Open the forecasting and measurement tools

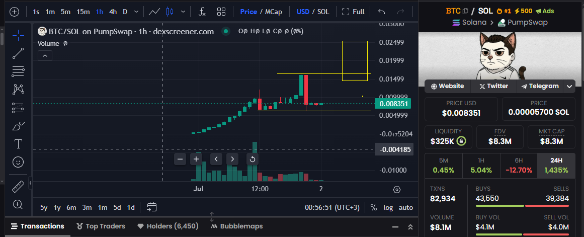click(18, 108)
